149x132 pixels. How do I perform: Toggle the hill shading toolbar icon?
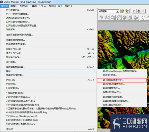click(x=122, y=11)
